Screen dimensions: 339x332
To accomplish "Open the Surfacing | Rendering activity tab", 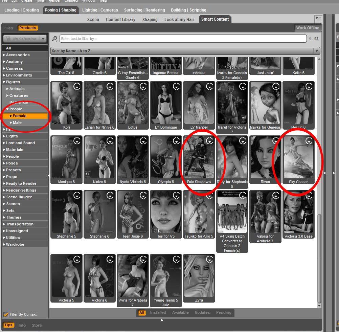I will [144, 10].
